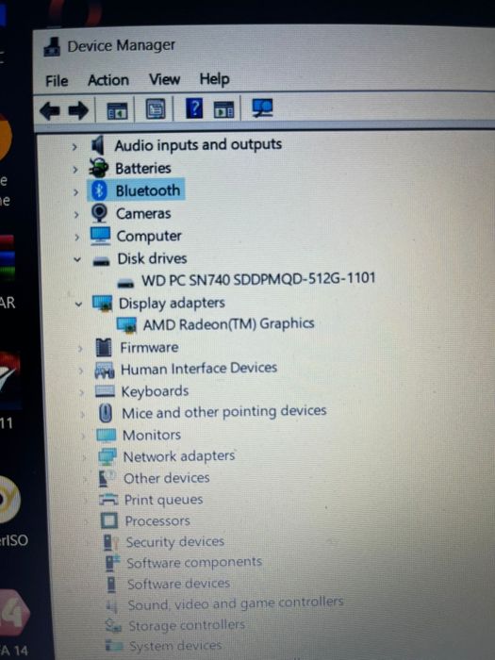495x660 pixels.
Task: Collapse the Disk drives category arrow
Action: (x=77, y=259)
